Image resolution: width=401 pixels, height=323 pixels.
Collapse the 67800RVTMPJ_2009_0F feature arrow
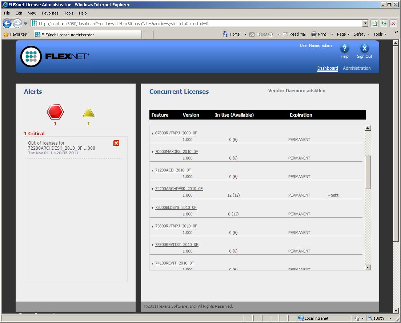point(152,133)
